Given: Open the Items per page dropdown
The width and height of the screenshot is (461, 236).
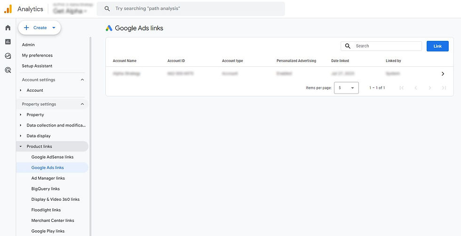Looking at the screenshot, I should point(346,88).
